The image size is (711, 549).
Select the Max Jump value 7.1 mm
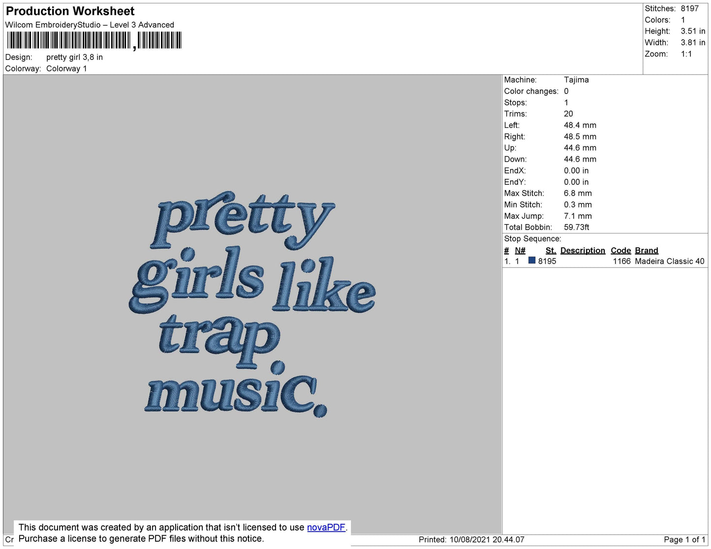point(578,216)
